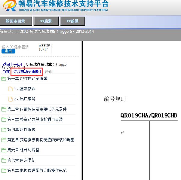181x180 pixels.
Task: Click the 返回主目录 button
Action: point(15,21)
